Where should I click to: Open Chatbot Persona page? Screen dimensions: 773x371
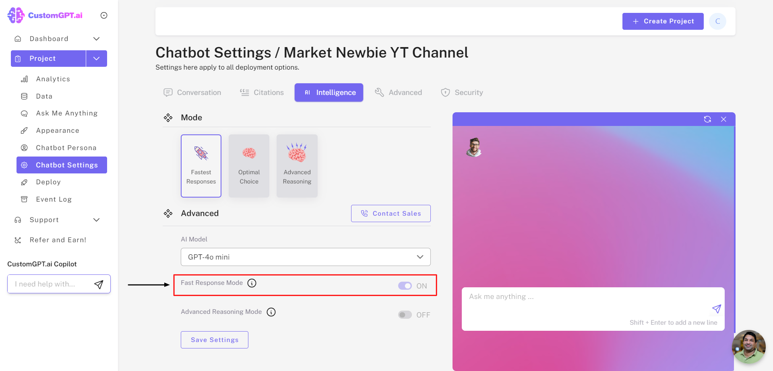click(66, 148)
